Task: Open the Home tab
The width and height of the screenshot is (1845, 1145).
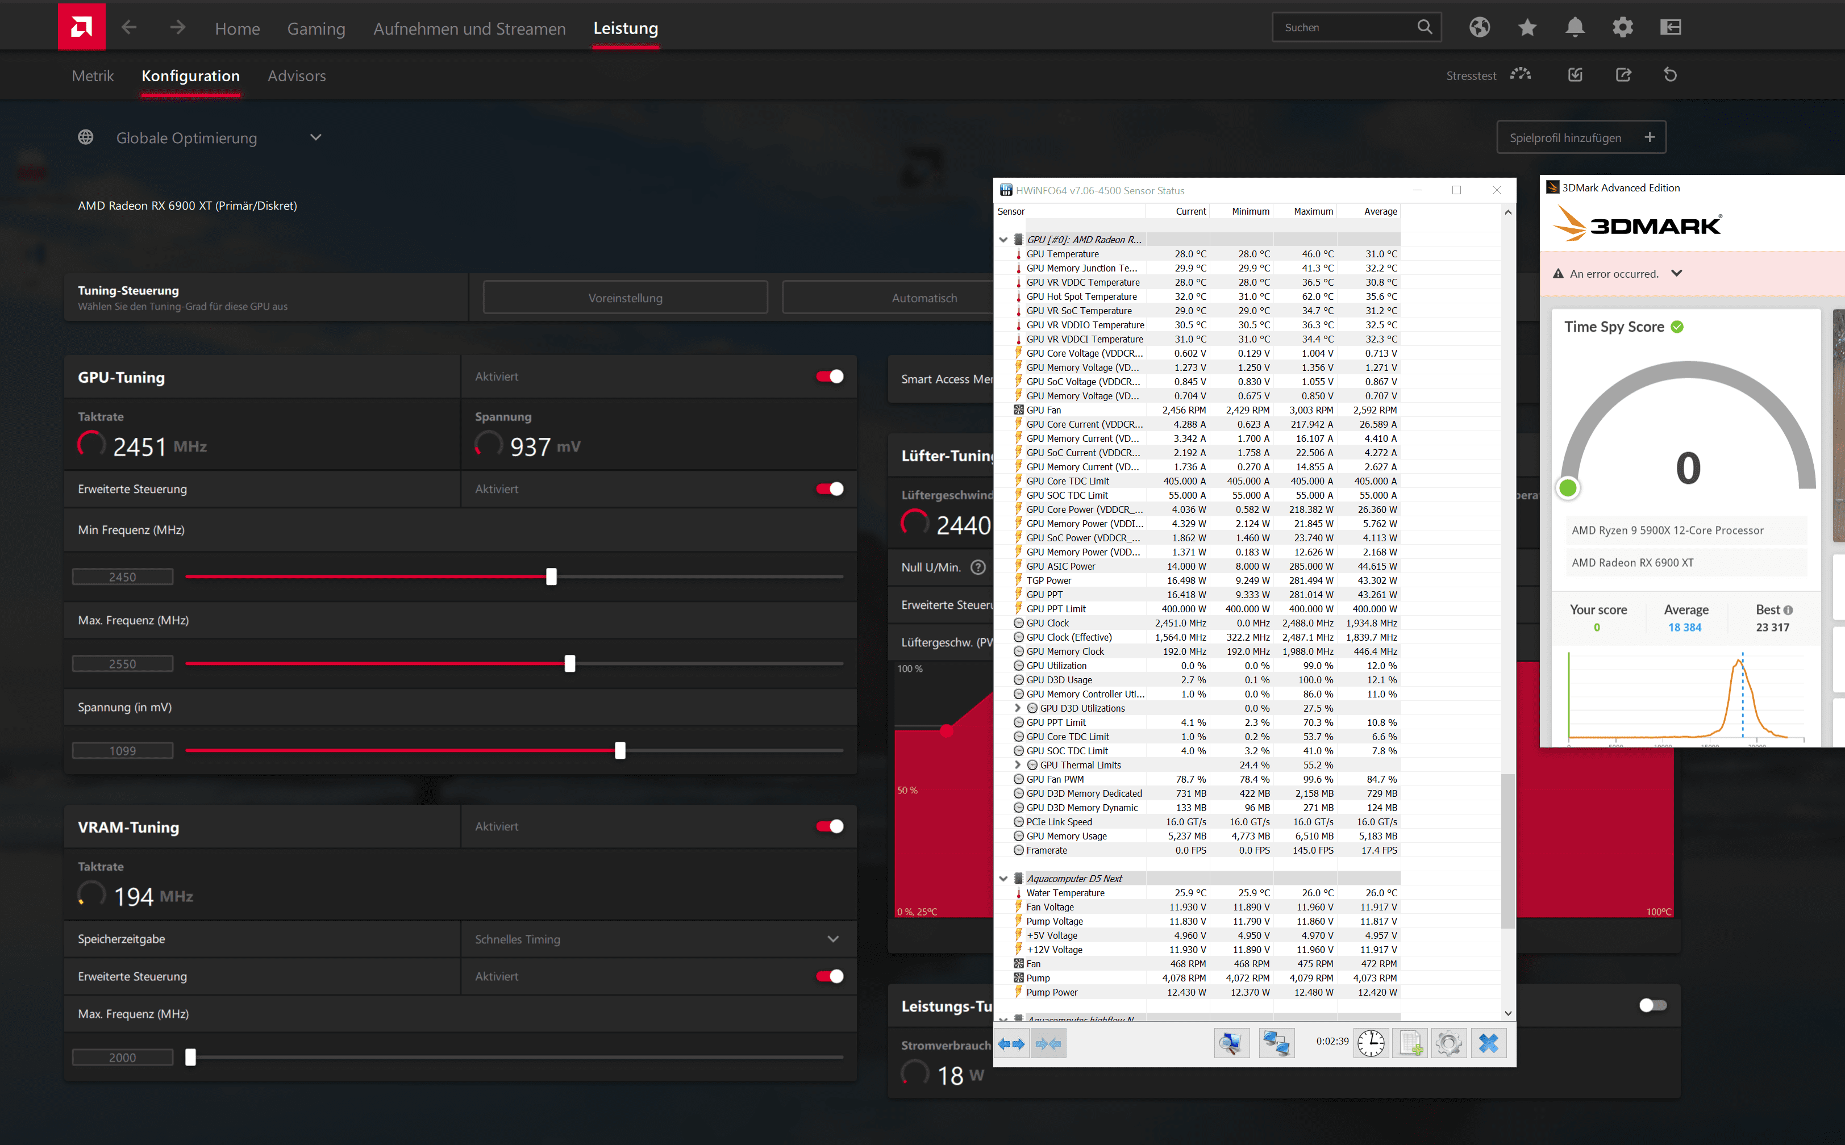Action: [x=237, y=28]
